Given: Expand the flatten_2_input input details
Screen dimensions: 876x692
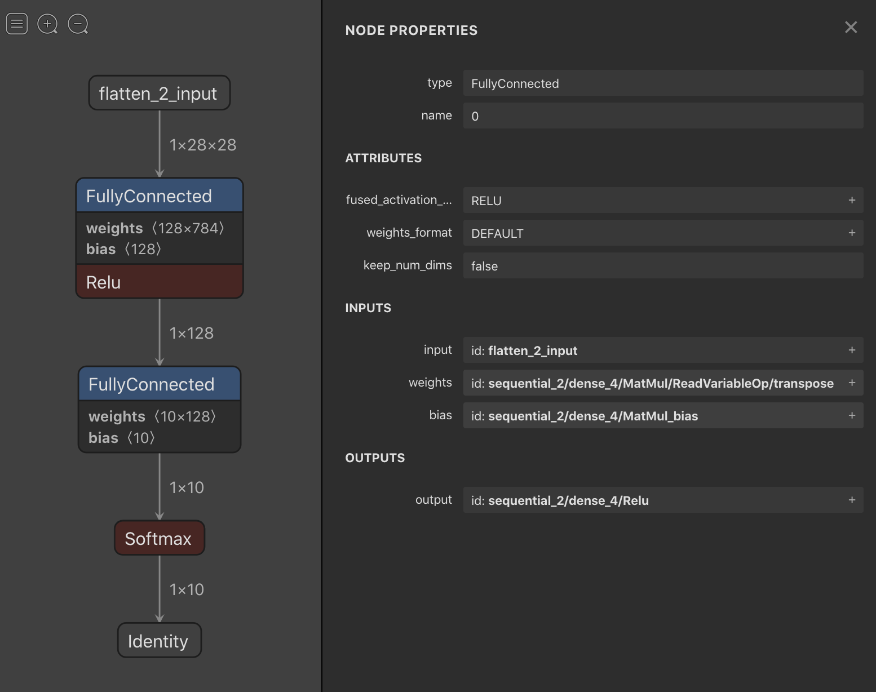Looking at the screenshot, I should (852, 350).
